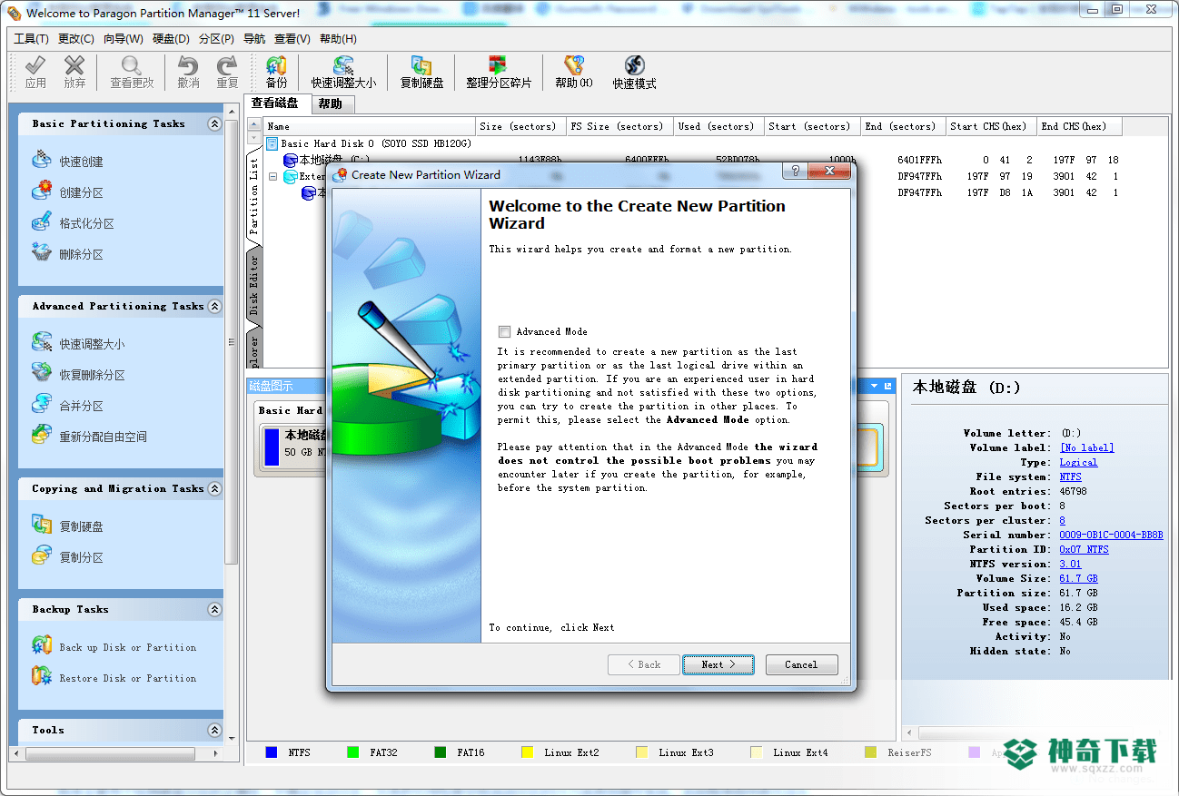Click the 61.7 GB volume size link
Image resolution: width=1179 pixels, height=796 pixels.
(x=1078, y=578)
